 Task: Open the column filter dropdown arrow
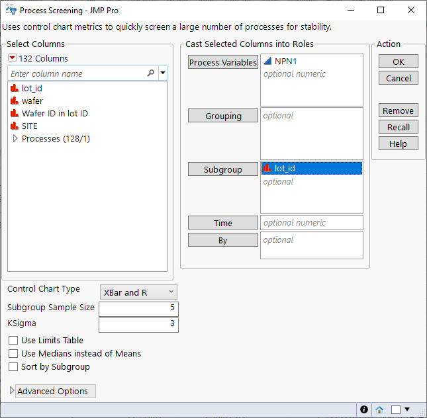click(163, 73)
